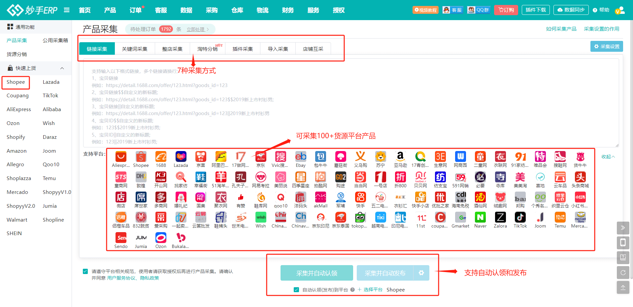Pick the 快手 platform icon
Screen dimensions: 633x307
(x=360, y=197)
